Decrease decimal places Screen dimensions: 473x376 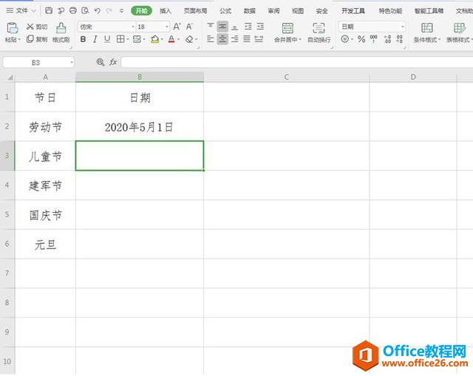[x=400, y=39]
